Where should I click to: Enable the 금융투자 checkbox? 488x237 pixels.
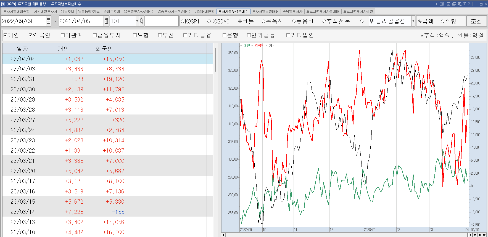click(x=95, y=35)
